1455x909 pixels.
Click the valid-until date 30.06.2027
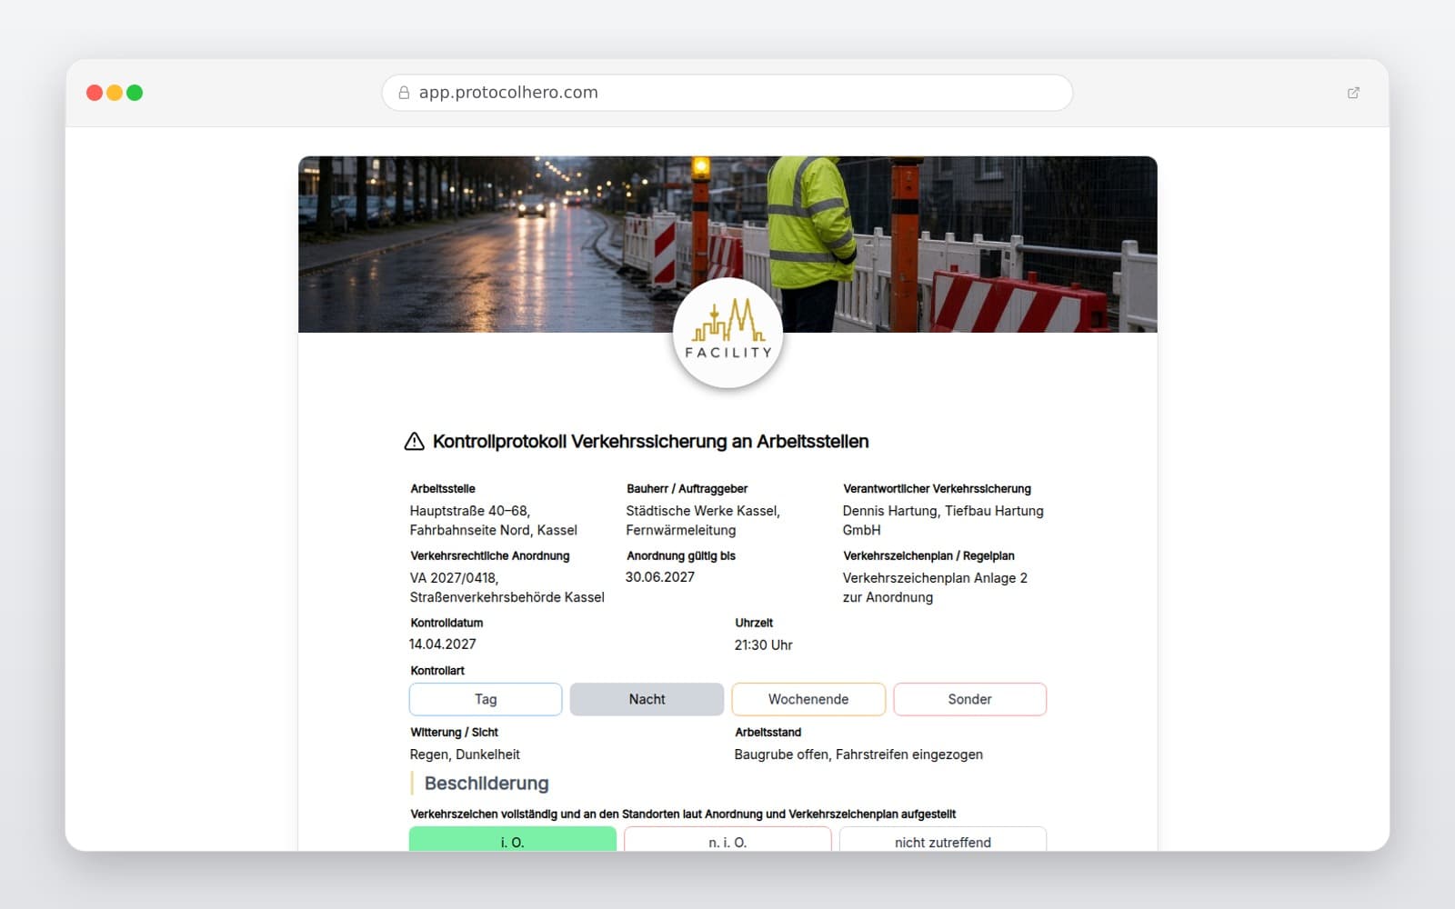click(660, 577)
